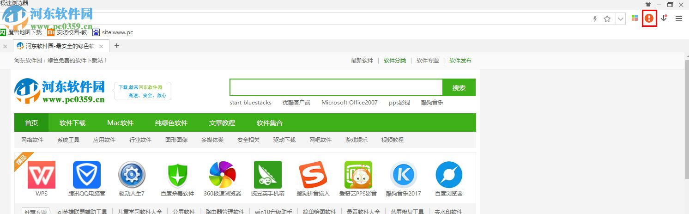Click the green 搜索 button

click(459, 88)
